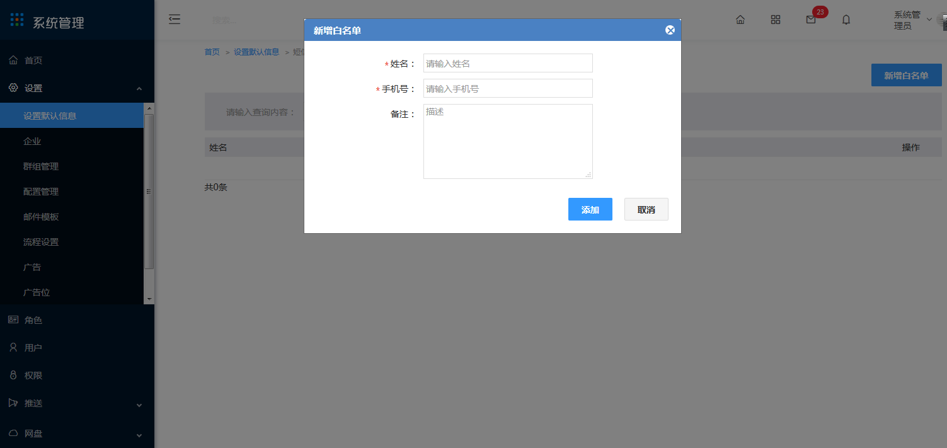
Task: Click the 取消 button in dialog
Action: pos(646,209)
